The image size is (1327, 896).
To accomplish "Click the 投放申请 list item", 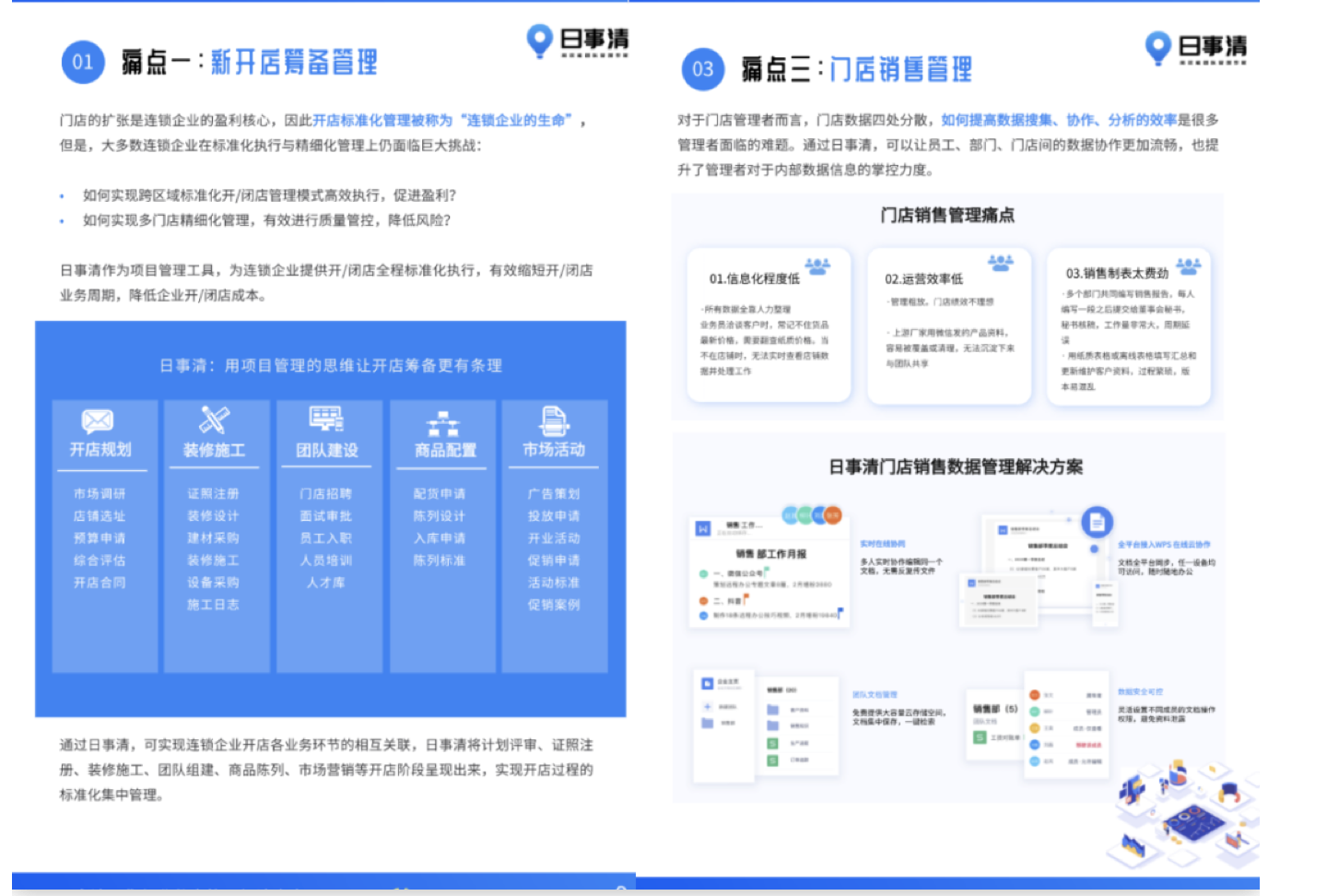I will tap(554, 516).
